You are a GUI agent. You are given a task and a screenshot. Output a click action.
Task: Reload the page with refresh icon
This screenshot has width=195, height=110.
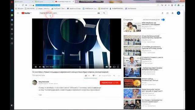(23, 5)
